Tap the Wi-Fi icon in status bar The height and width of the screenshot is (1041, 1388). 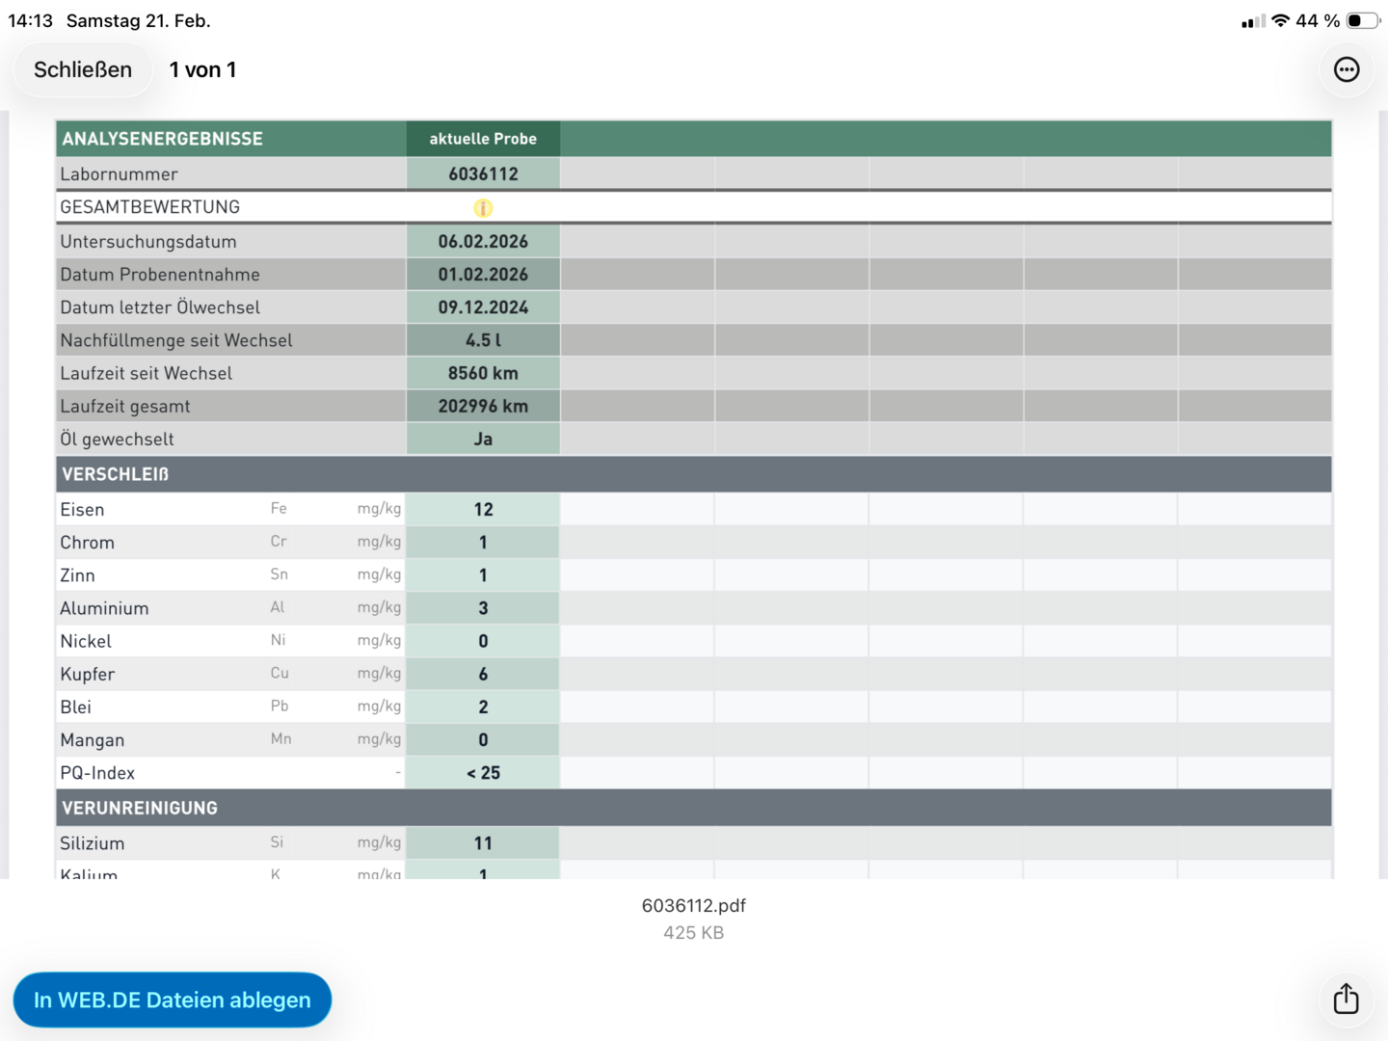pyautogui.click(x=1280, y=20)
